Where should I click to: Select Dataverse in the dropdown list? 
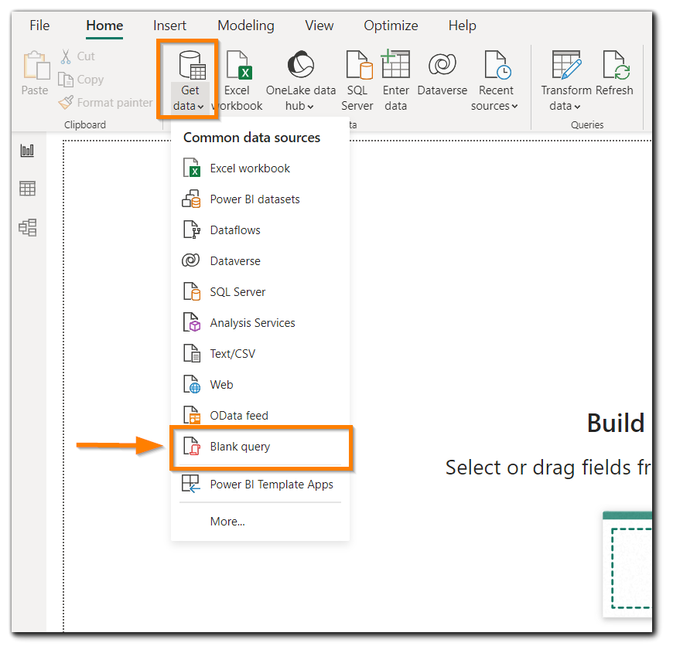click(260, 260)
